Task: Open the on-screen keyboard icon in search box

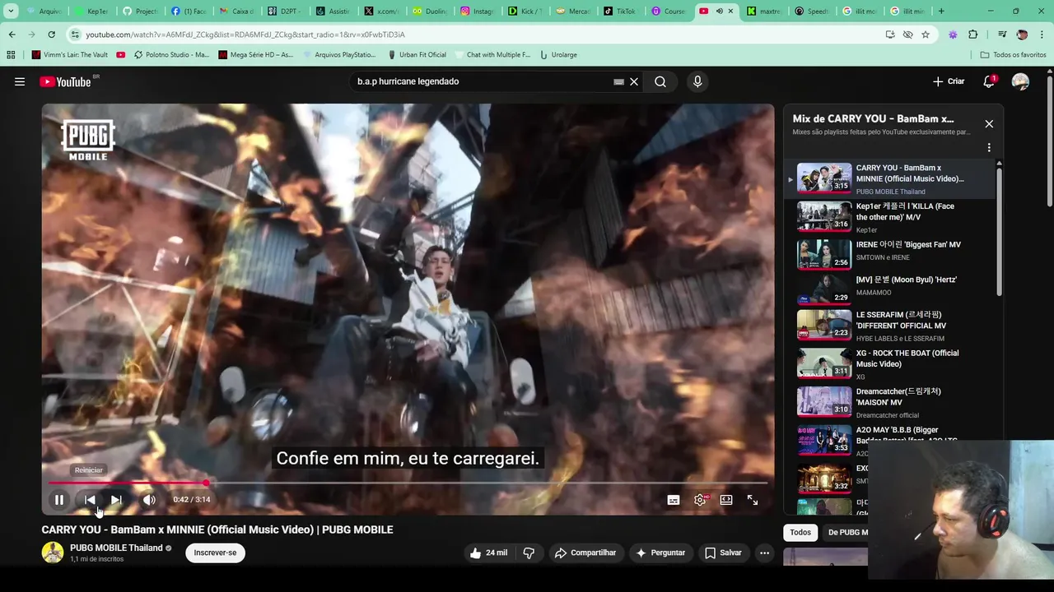Action: (618, 81)
